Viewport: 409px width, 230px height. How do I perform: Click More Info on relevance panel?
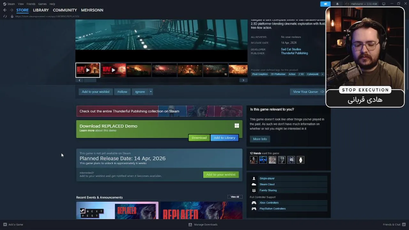(260, 139)
